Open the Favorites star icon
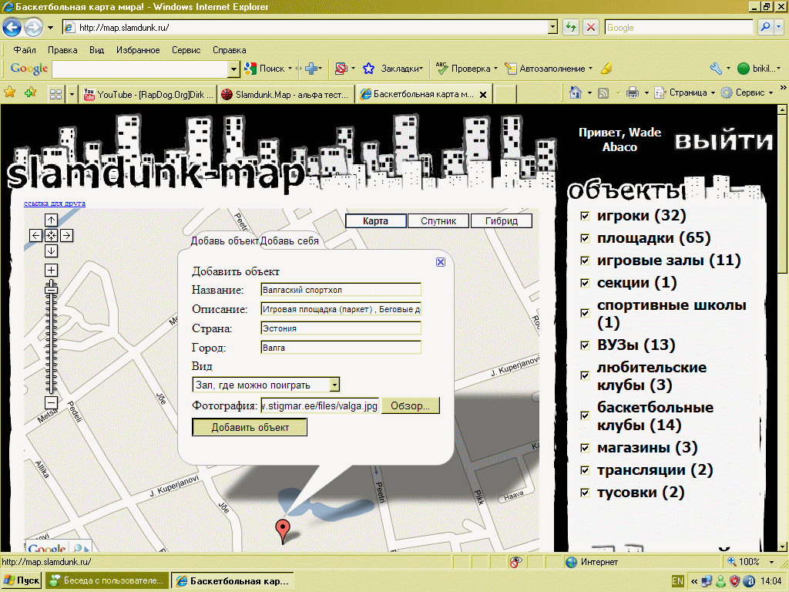This screenshot has width=789, height=592. pos(9,92)
